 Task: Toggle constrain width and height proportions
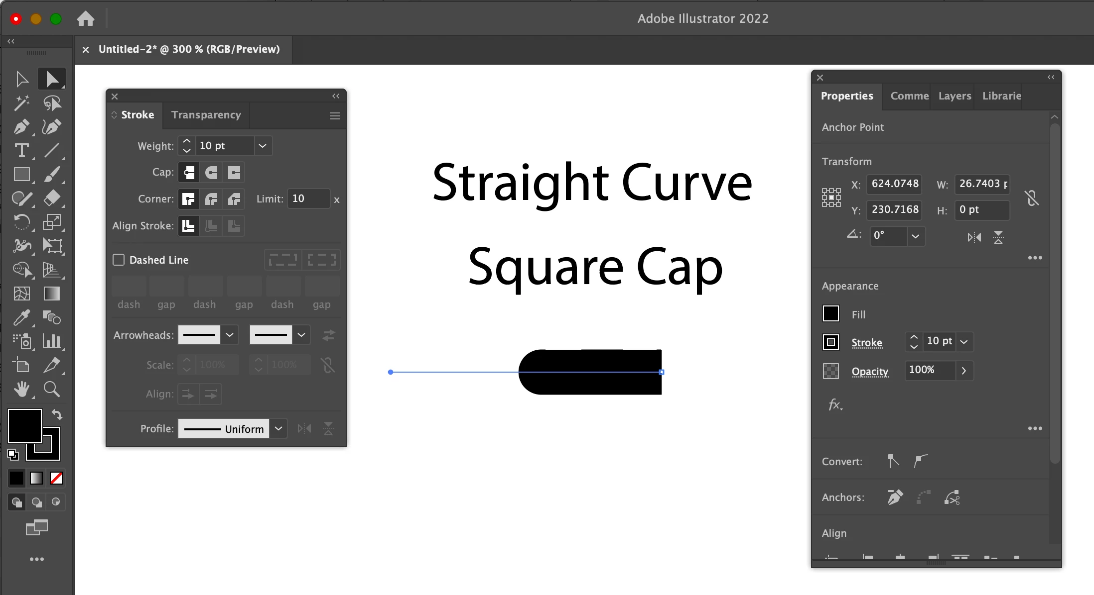1032,198
